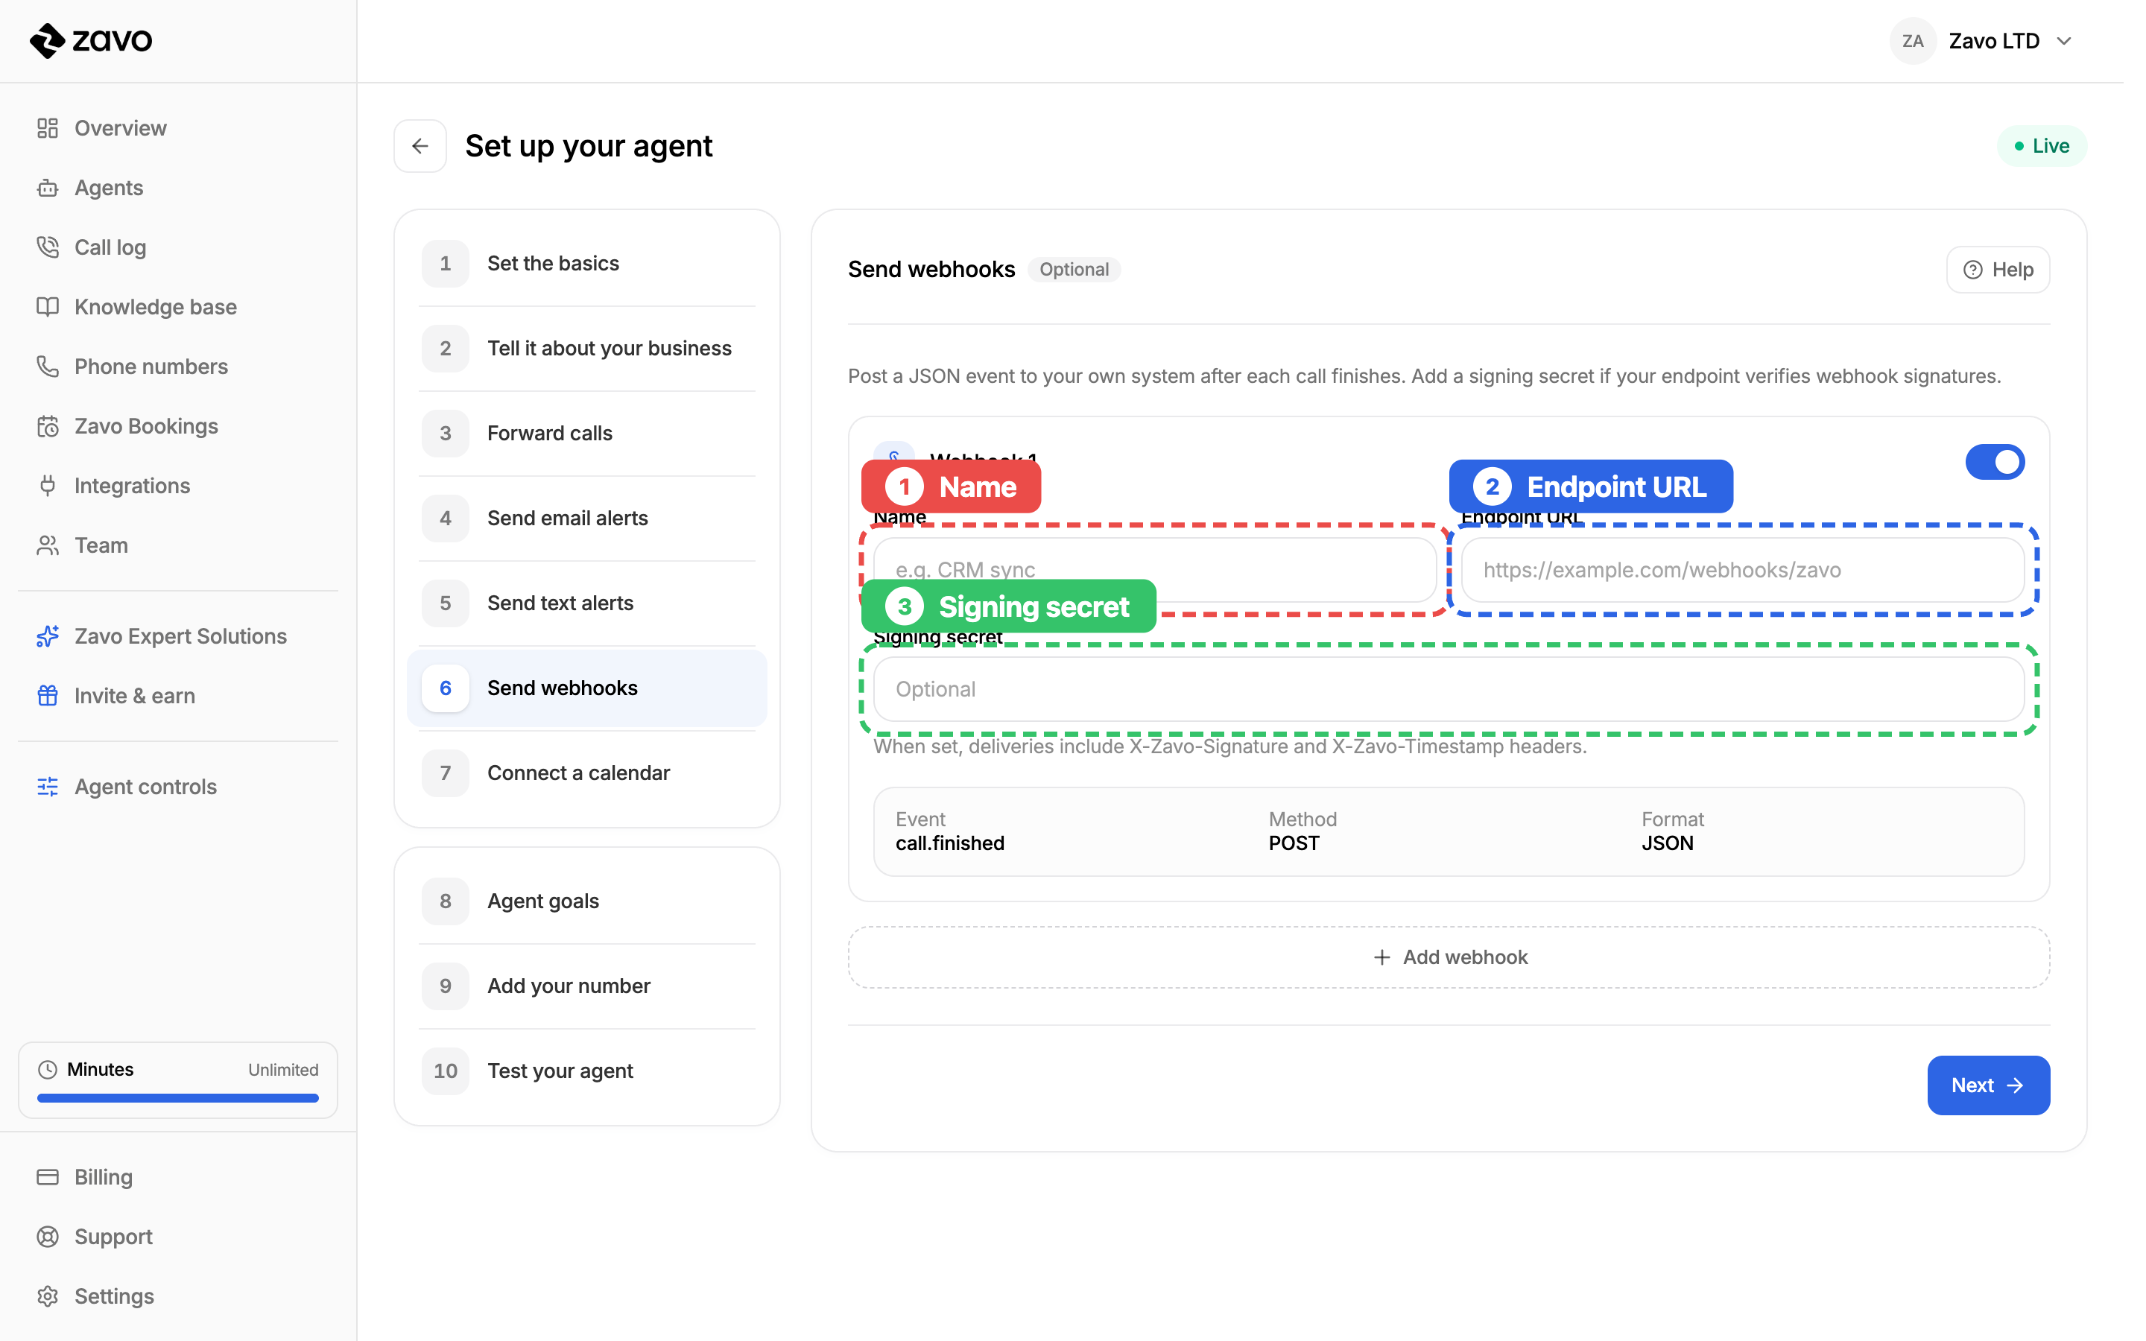Click the Minutes clock icon
The image size is (2146, 1341).
pyautogui.click(x=48, y=1070)
